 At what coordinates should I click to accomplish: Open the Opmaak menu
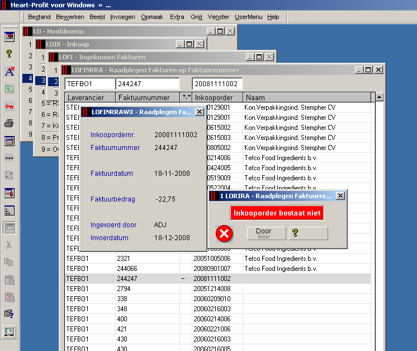152,17
